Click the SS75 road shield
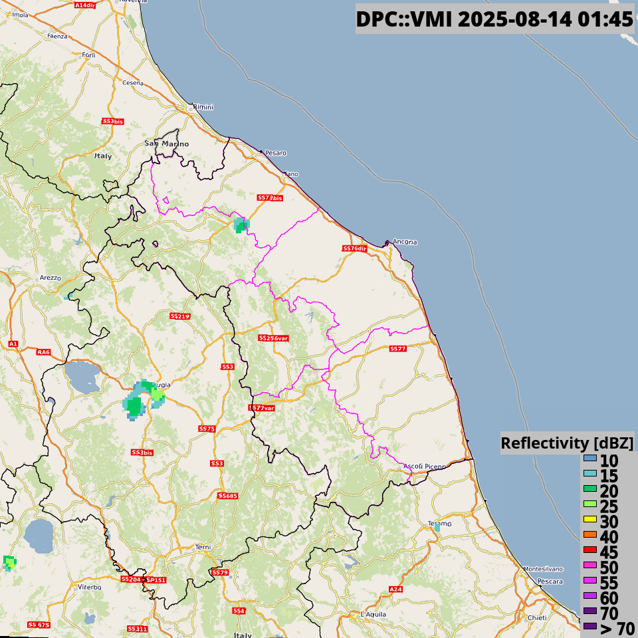638x638 pixels. (207, 429)
